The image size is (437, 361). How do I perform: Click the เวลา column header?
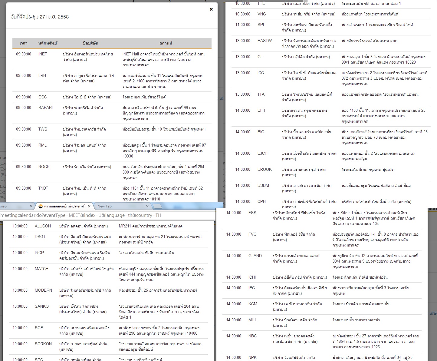(24, 43)
